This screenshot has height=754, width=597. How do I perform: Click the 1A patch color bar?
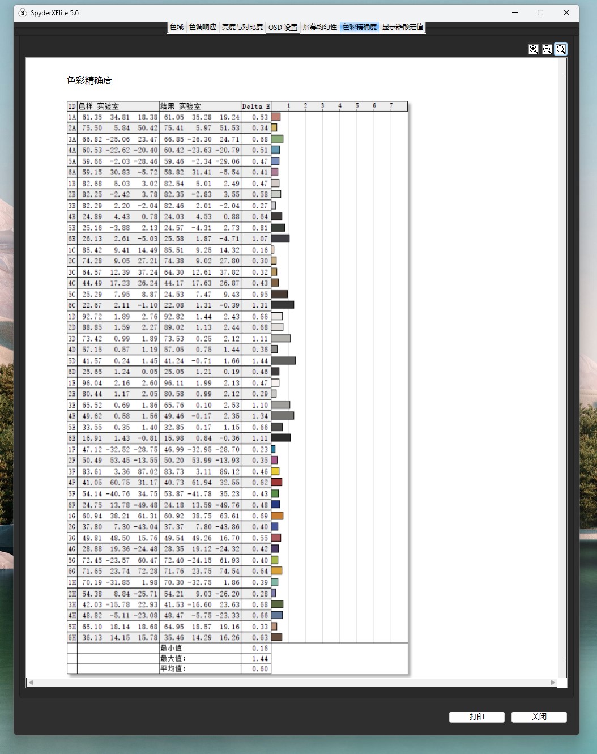pos(276,117)
